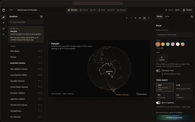Screen dimensions: 195x122
Task: Click the Company or brand name field
Action: (x=174, y=35)
